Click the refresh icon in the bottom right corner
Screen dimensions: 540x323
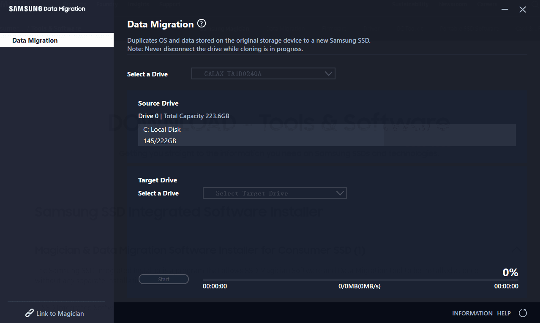pos(523,313)
